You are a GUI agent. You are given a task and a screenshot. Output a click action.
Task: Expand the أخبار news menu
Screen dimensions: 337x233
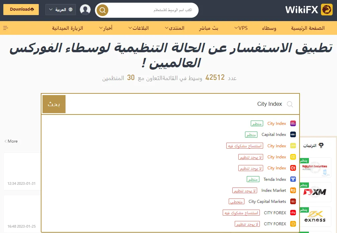[x=106, y=28]
